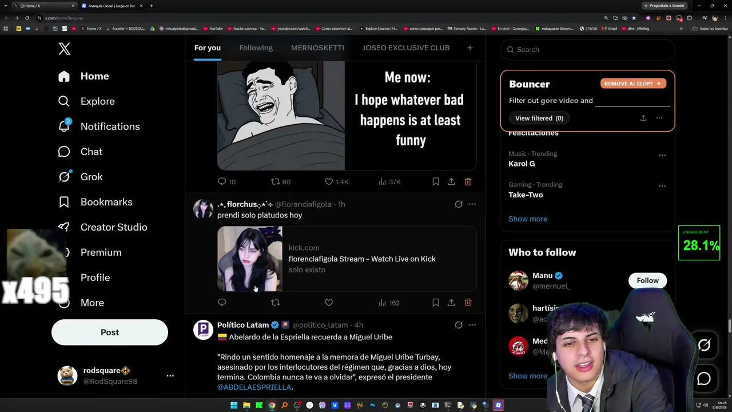Image resolution: width=732 pixels, height=412 pixels.
Task: Share florchus' kick stream post
Action: [x=451, y=302]
